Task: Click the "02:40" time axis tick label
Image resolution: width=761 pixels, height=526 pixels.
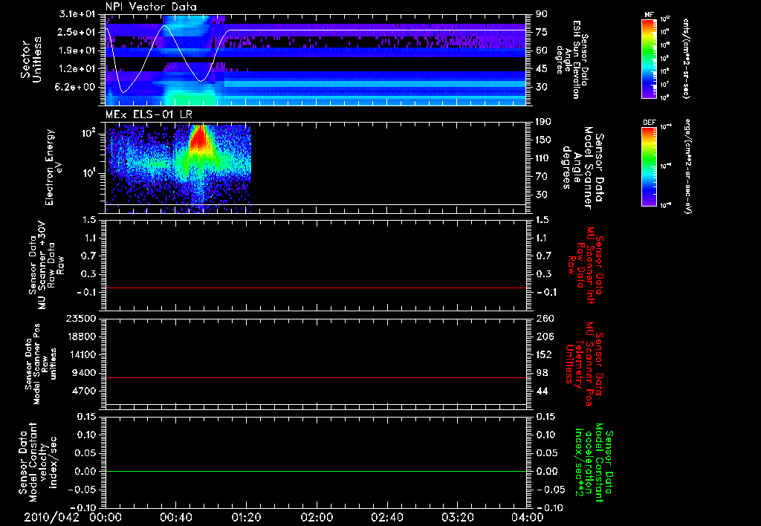Action: click(386, 518)
